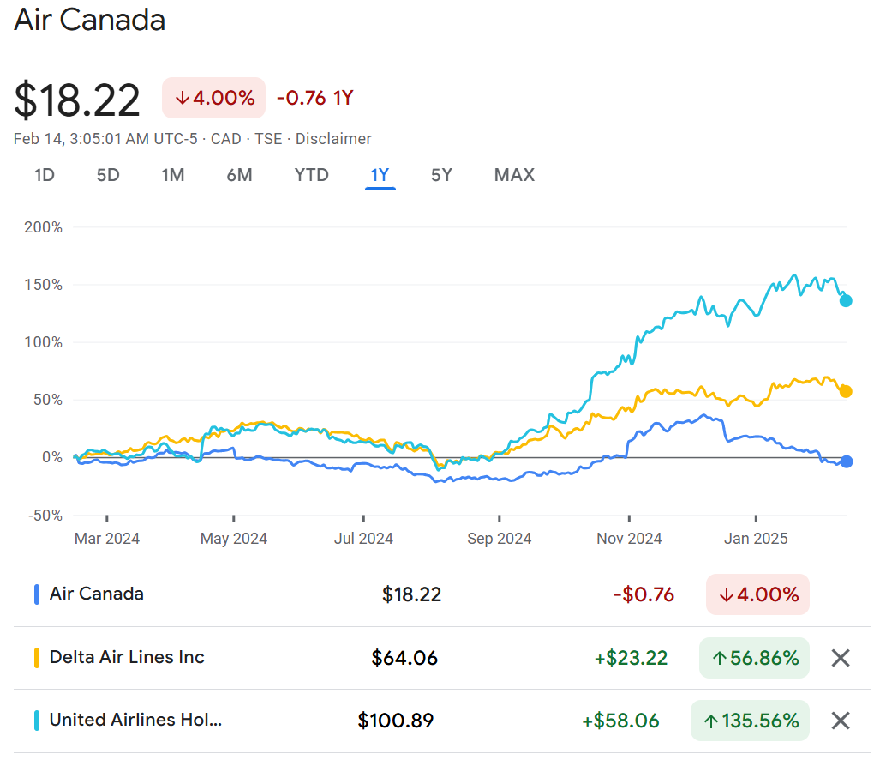The width and height of the screenshot is (892, 760).
Task: Click United's green 135.56% change badge
Action: [x=750, y=721]
